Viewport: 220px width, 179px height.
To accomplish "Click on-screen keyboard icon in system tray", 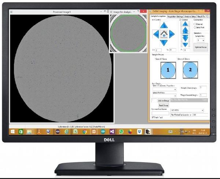I will [170, 132].
